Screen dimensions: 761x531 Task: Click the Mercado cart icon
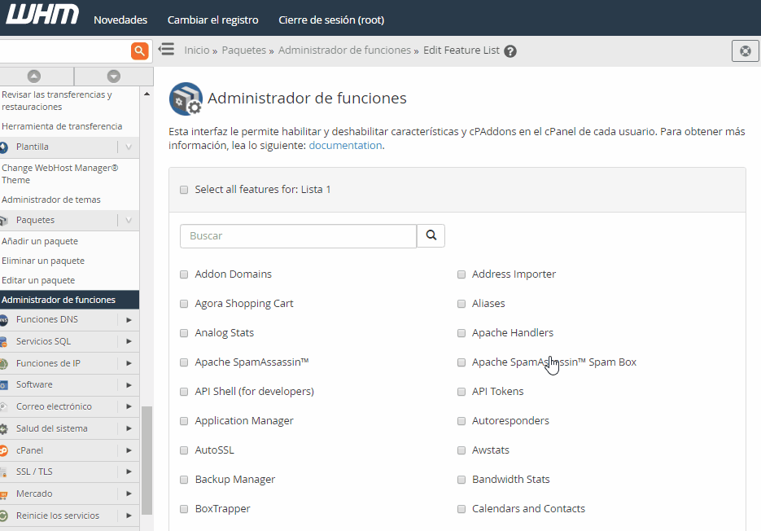[4, 494]
